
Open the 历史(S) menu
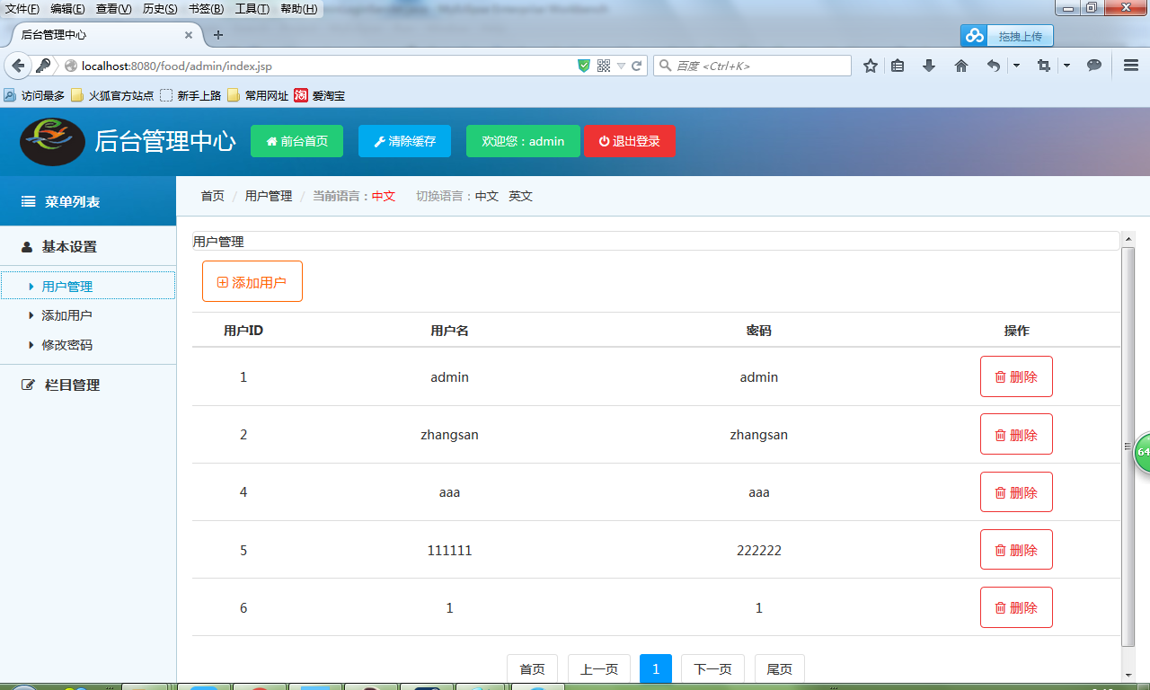160,9
